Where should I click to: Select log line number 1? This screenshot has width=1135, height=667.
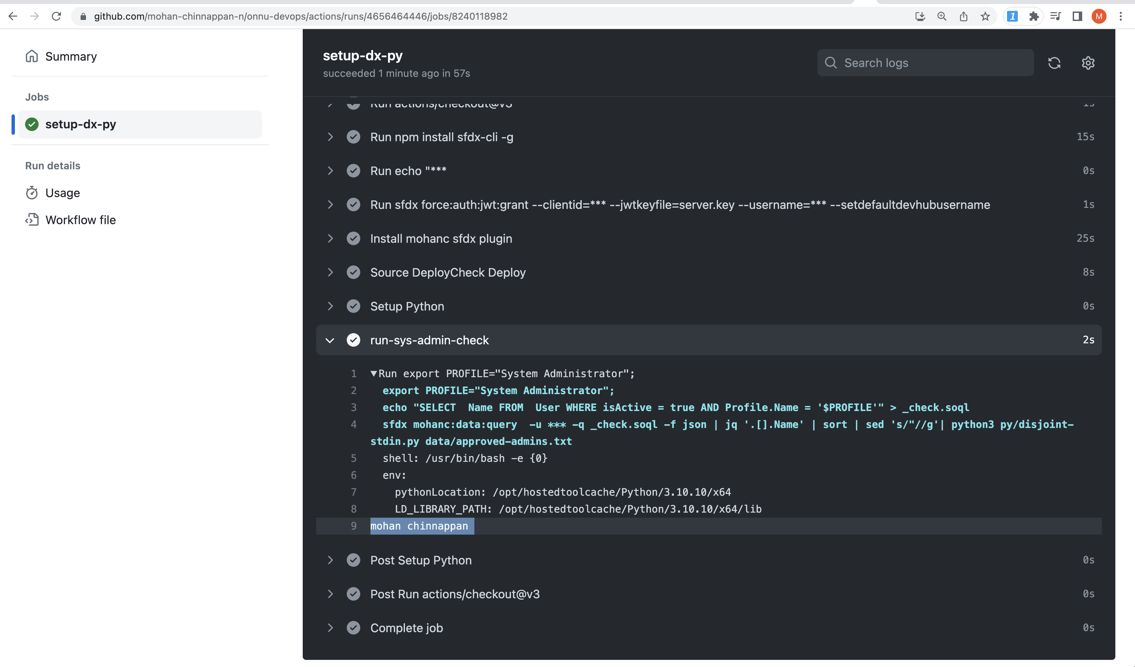tap(354, 374)
